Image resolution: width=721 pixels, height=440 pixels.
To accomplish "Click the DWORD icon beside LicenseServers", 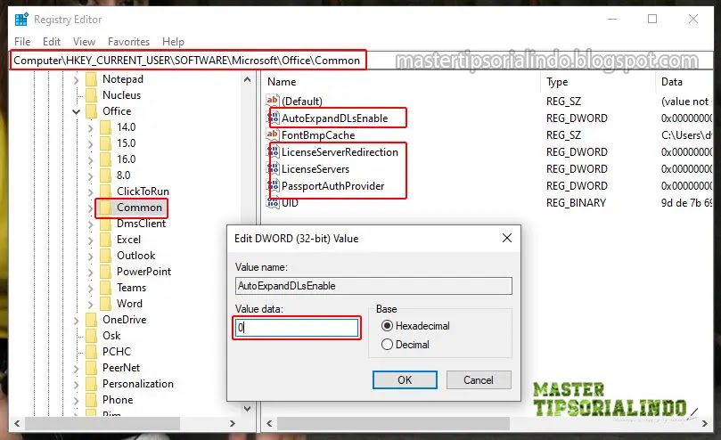I will pos(273,168).
